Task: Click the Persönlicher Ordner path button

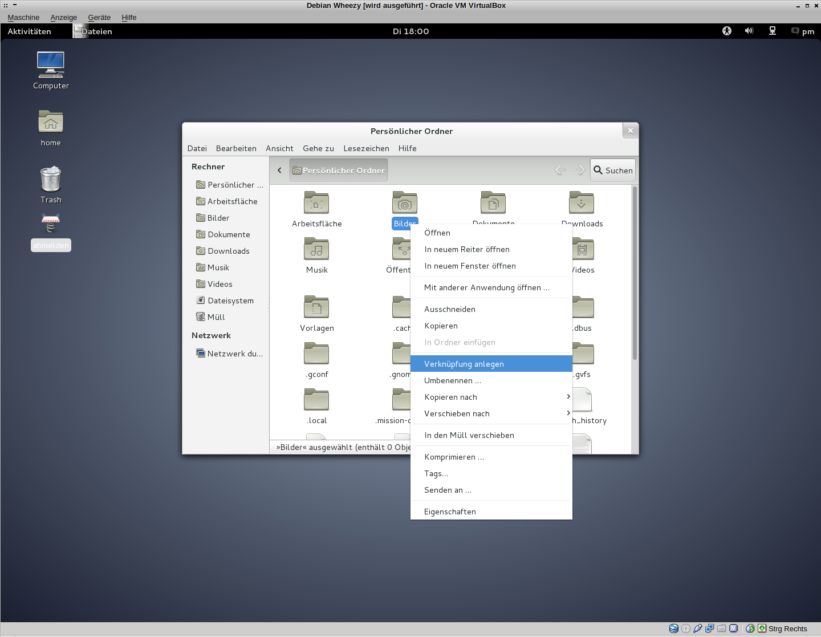Action: pos(339,170)
